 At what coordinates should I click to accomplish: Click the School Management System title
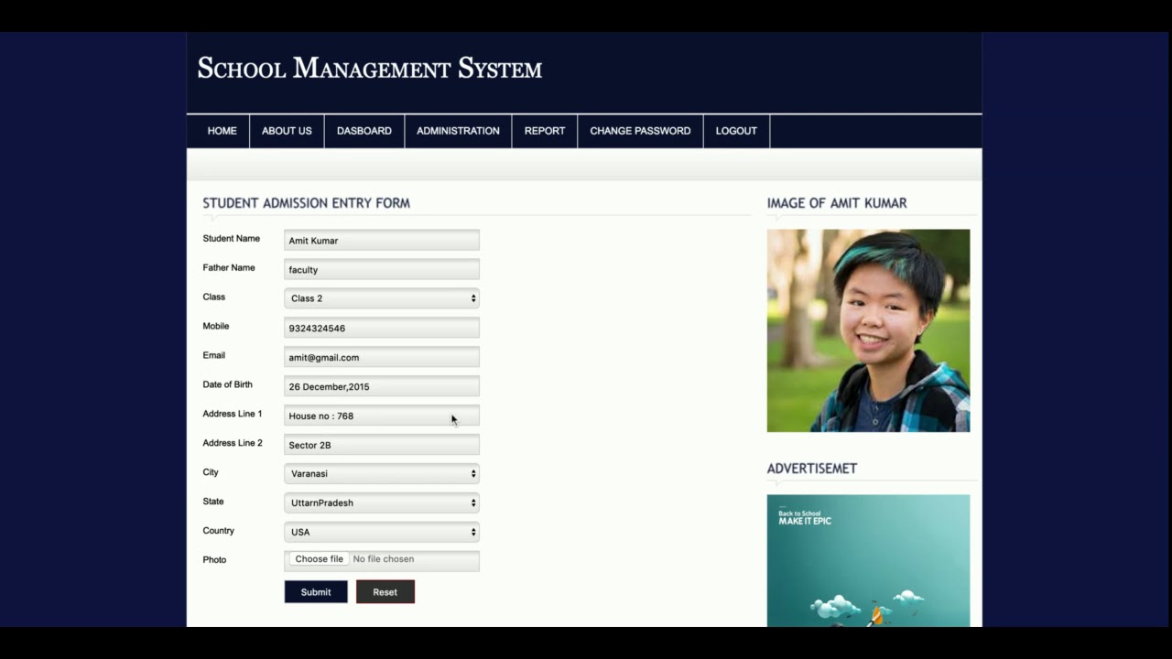pyautogui.click(x=370, y=69)
